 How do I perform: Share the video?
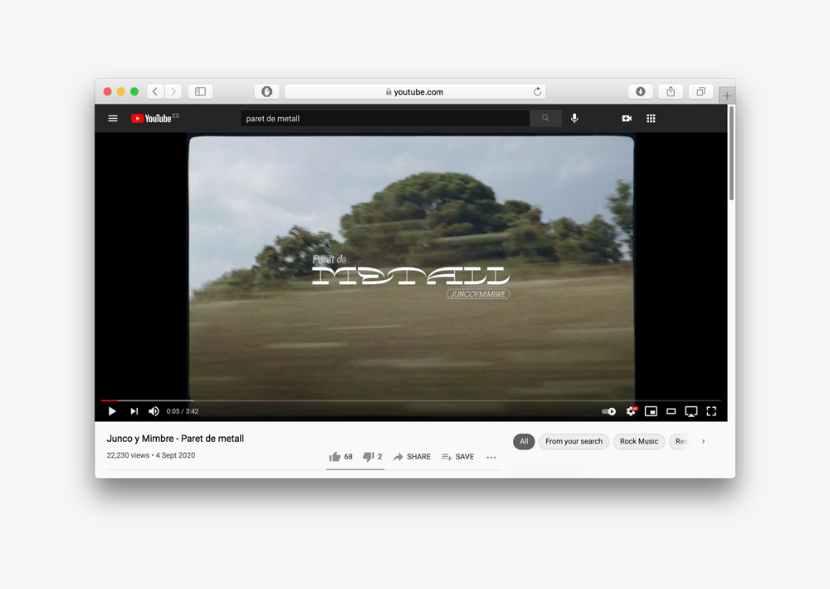coord(412,457)
